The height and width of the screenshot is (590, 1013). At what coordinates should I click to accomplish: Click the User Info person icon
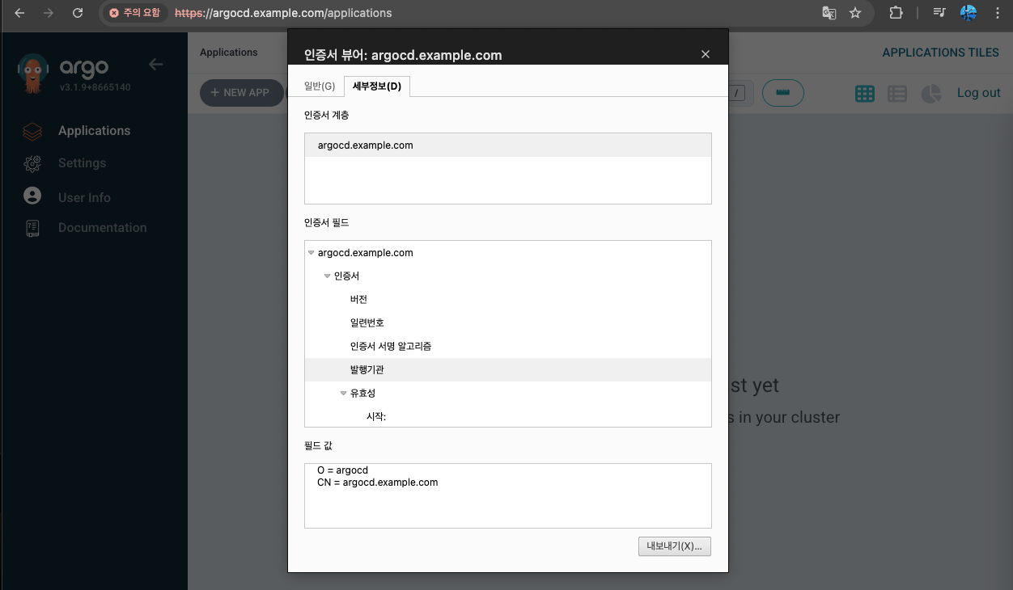point(32,196)
